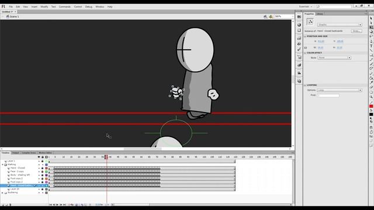Click the Delete layer trash icon
This screenshot has height=210, width=374.
coord(10,205)
